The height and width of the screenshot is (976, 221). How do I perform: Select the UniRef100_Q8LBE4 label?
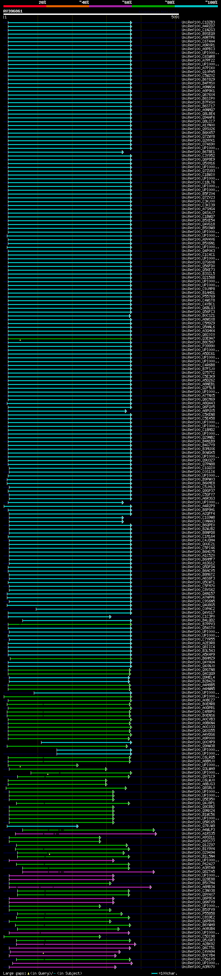[x=198, y=114]
